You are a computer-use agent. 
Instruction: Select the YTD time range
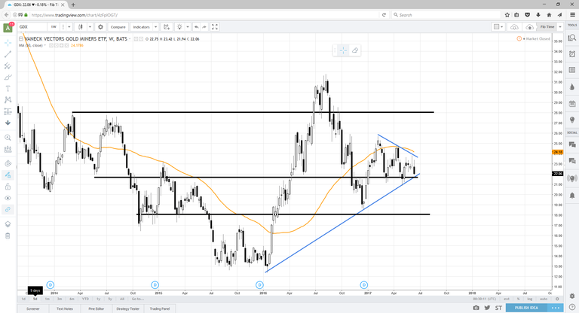coord(85,299)
